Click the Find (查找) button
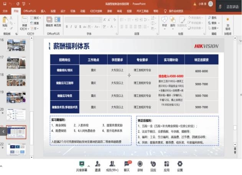The image size is (242, 175). tap(213, 18)
